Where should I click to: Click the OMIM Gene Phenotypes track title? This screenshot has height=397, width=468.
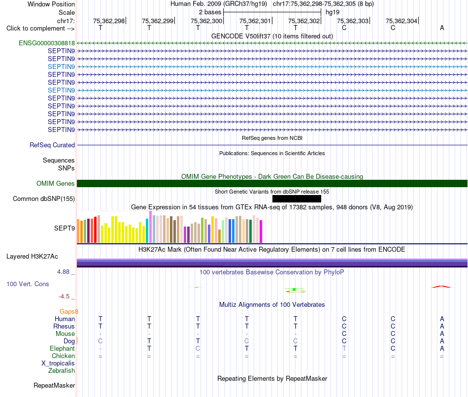[272, 176]
